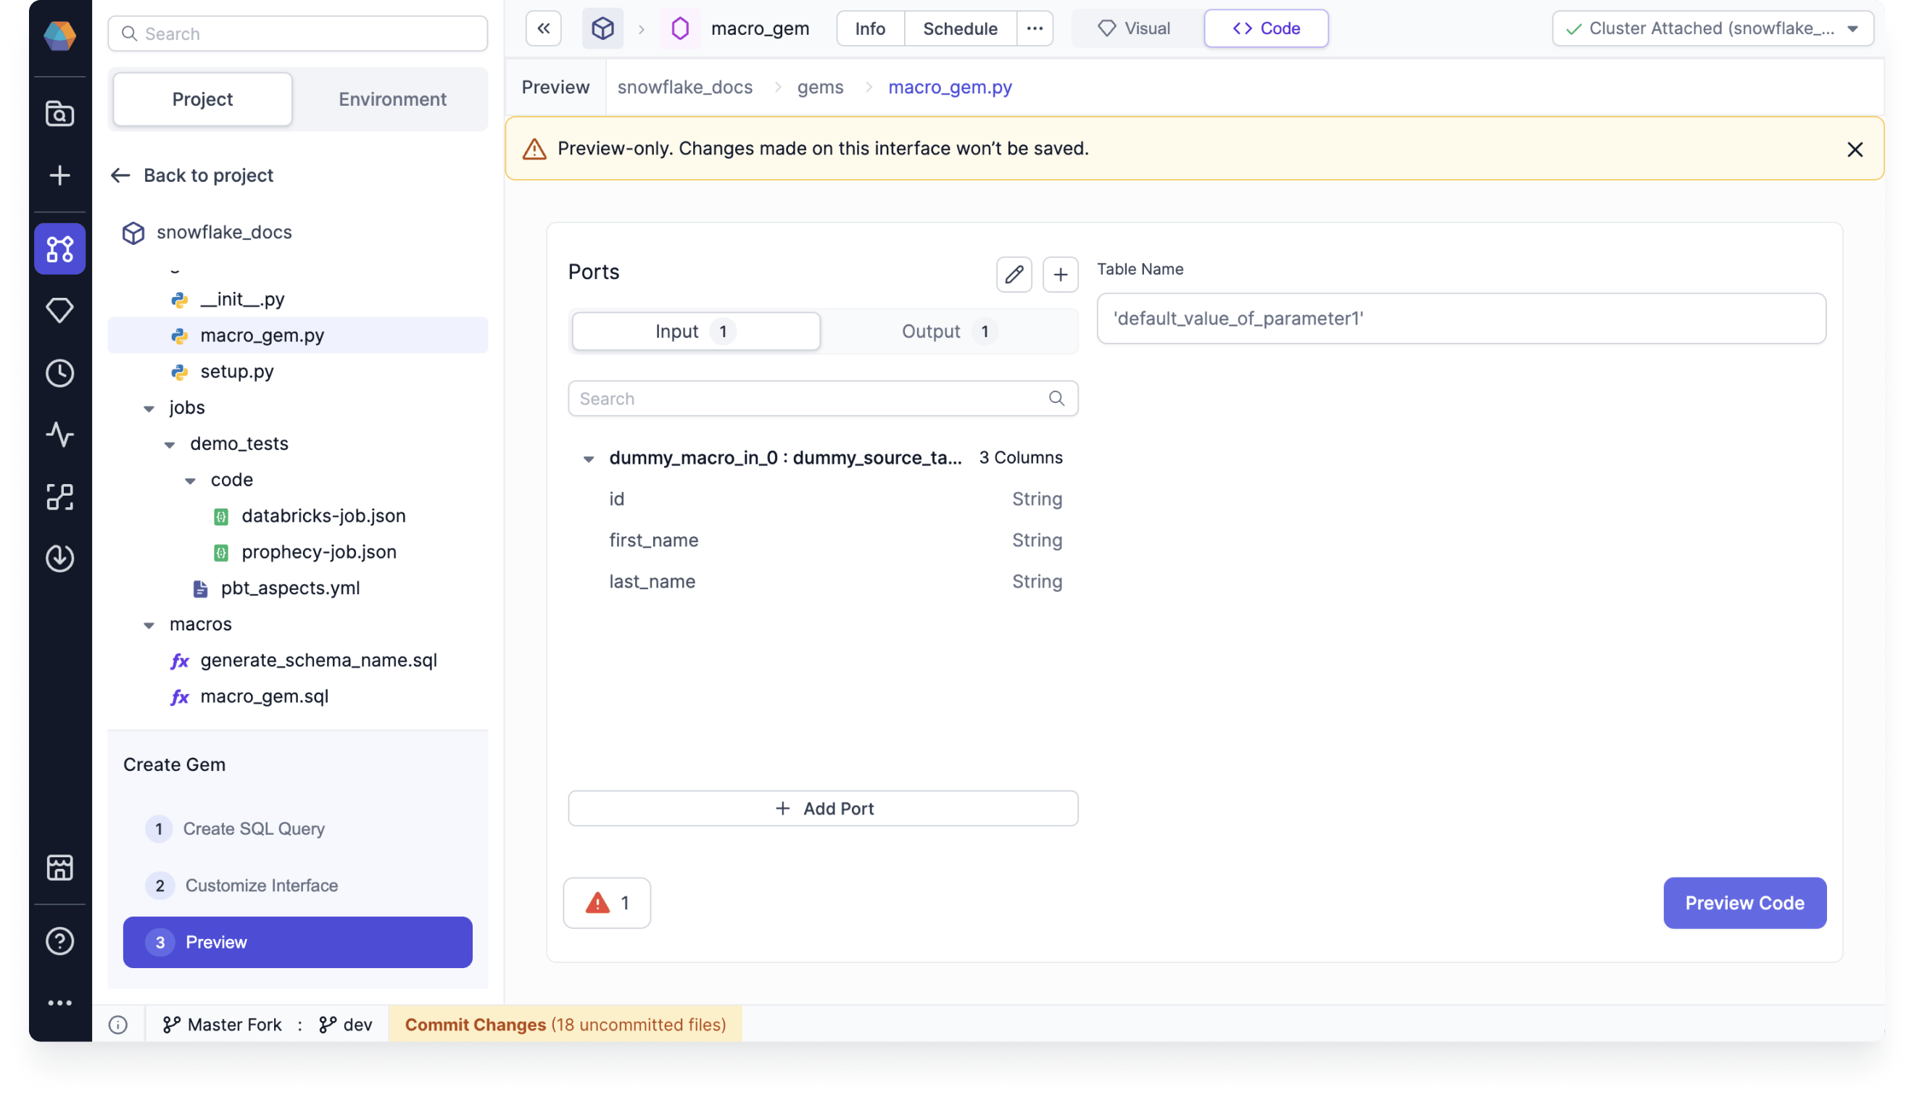
Task: Open the help question mark icon
Action: point(59,941)
